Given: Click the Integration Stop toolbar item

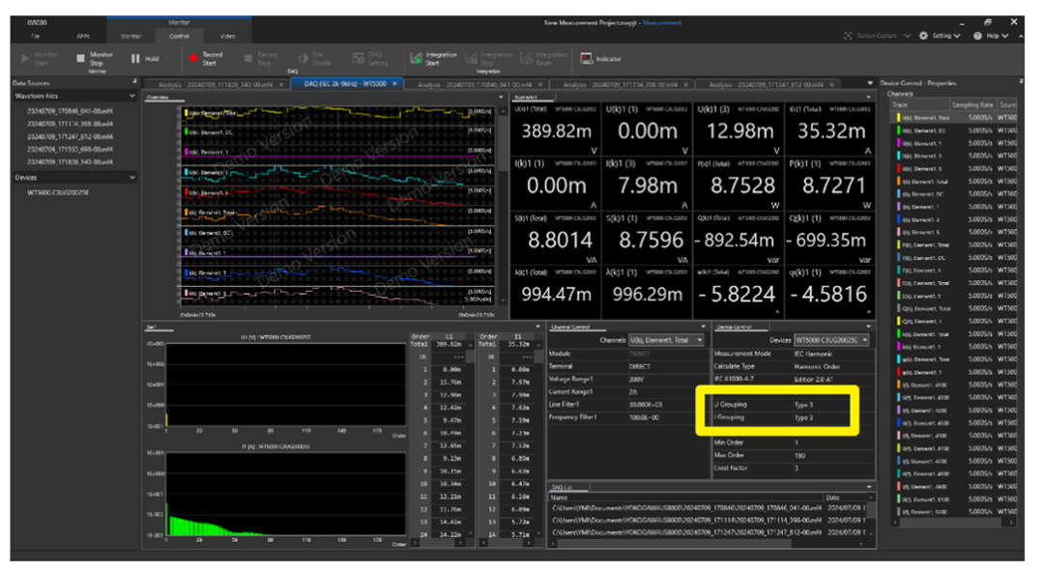Looking at the screenshot, I should coord(489,59).
